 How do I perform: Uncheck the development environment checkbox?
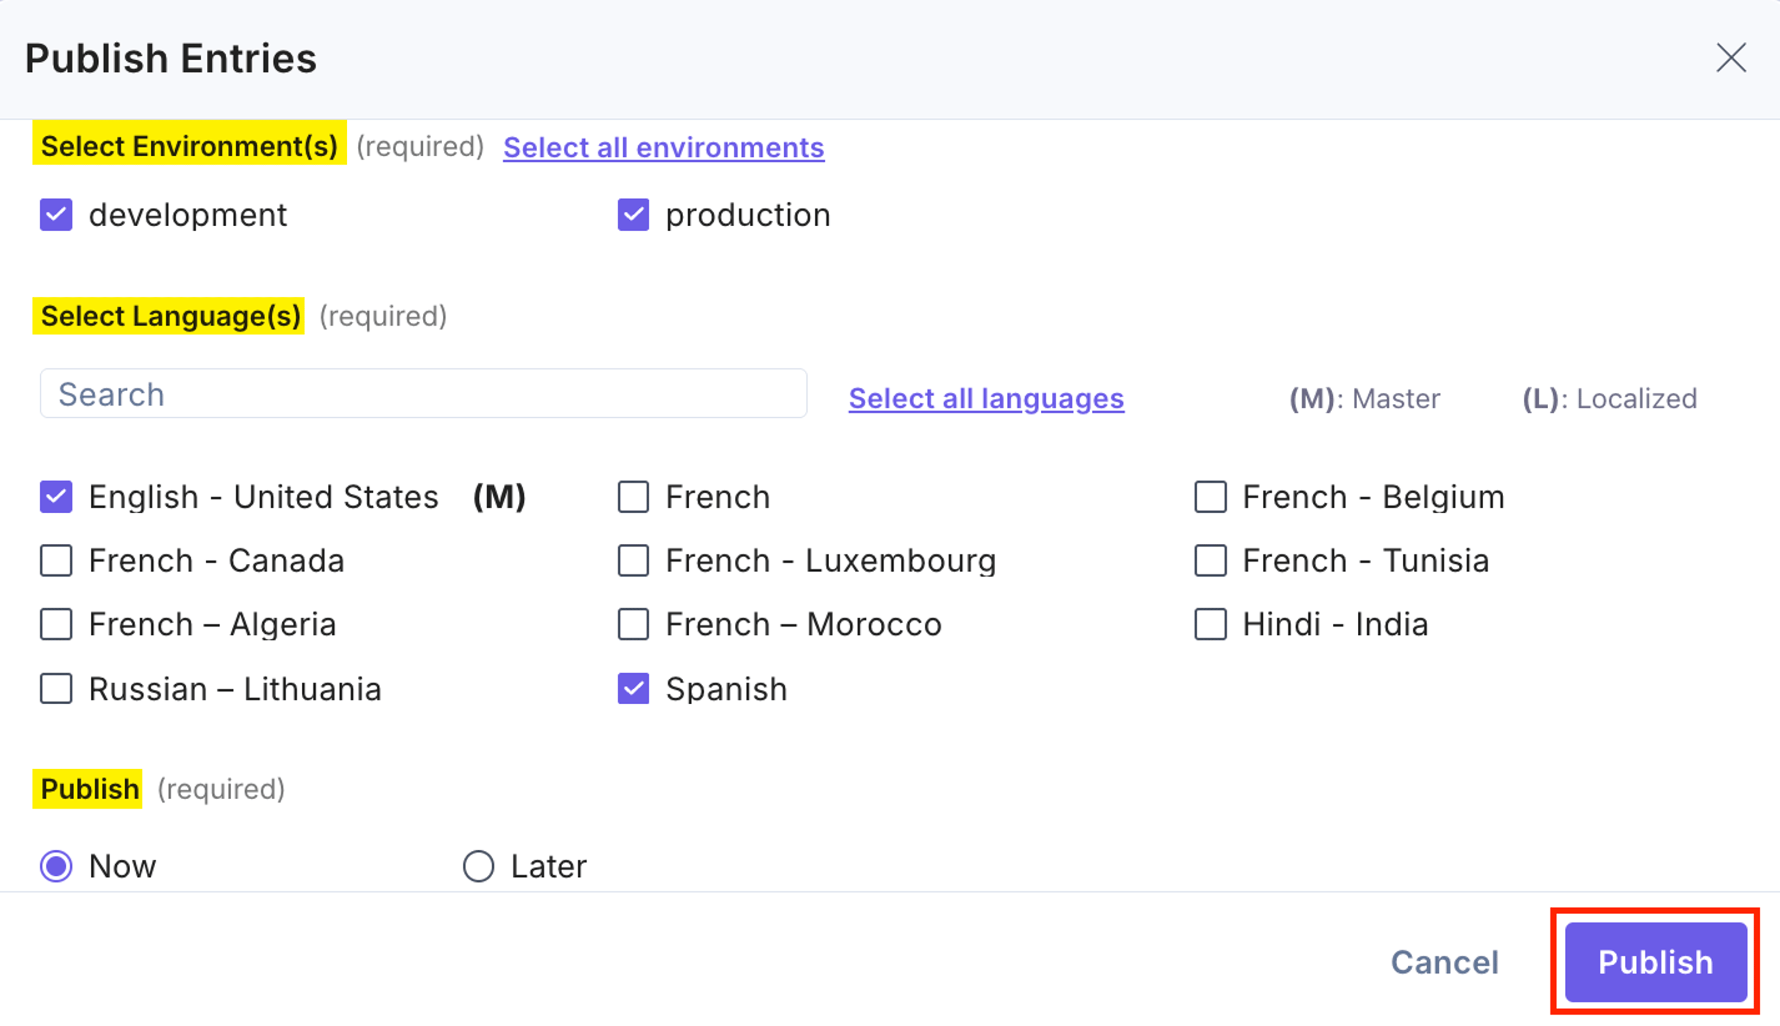[x=57, y=215]
